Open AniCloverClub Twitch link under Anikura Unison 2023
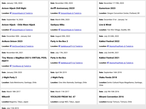The width and height of the screenshot is (146, 109). 22,46
